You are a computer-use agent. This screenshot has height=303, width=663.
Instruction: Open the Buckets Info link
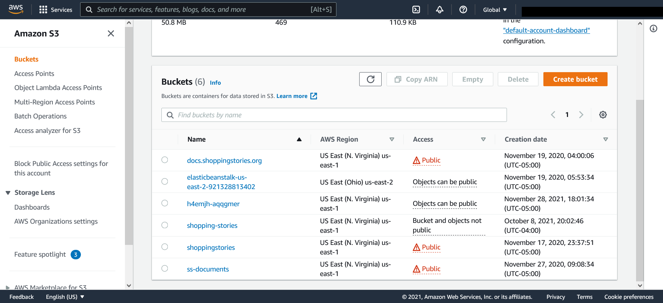(x=215, y=82)
